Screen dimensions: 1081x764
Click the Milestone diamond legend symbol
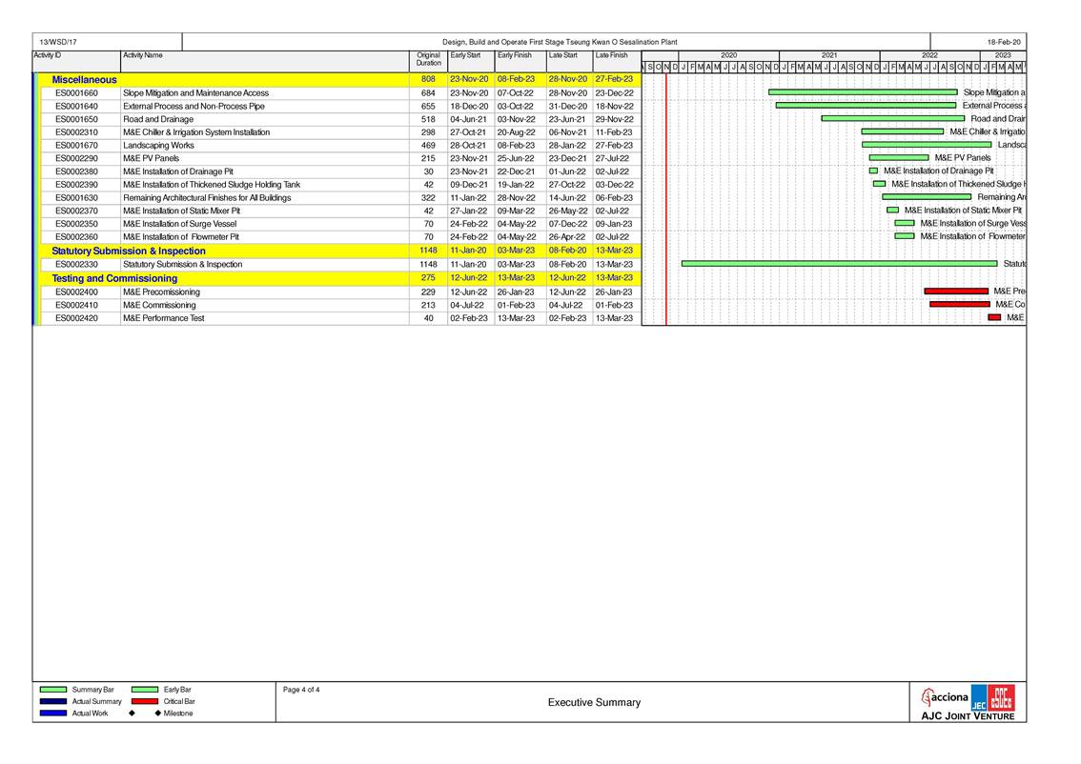click(x=131, y=714)
